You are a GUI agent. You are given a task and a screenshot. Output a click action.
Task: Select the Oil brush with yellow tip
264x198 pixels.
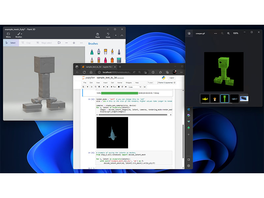105,52
